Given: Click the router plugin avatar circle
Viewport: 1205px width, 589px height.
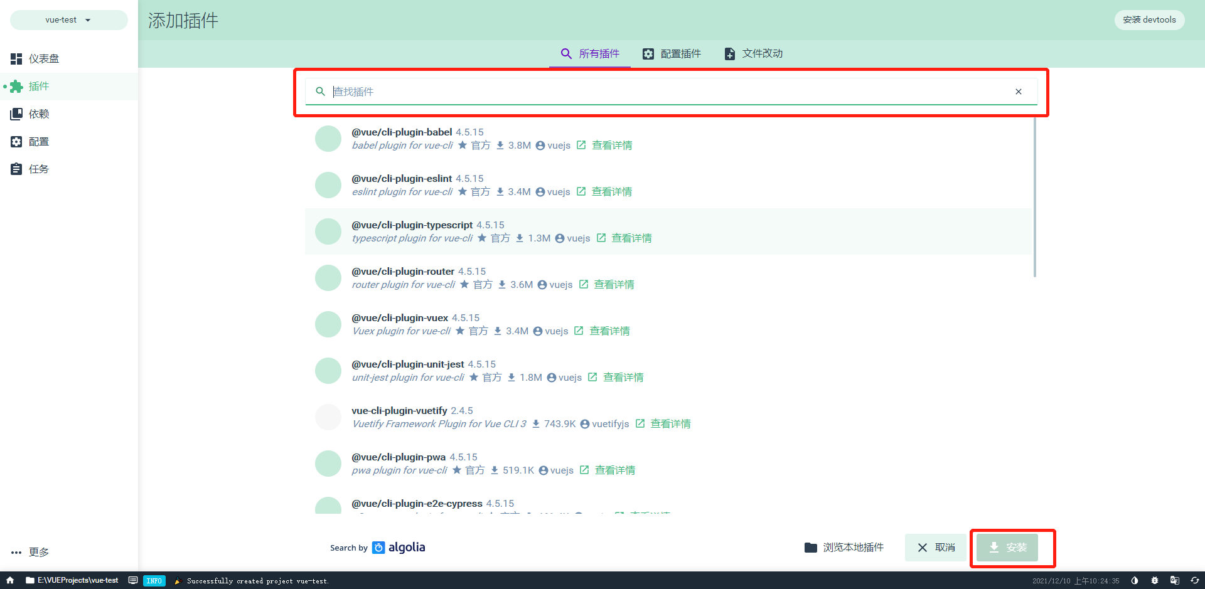Looking at the screenshot, I should coord(328,278).
